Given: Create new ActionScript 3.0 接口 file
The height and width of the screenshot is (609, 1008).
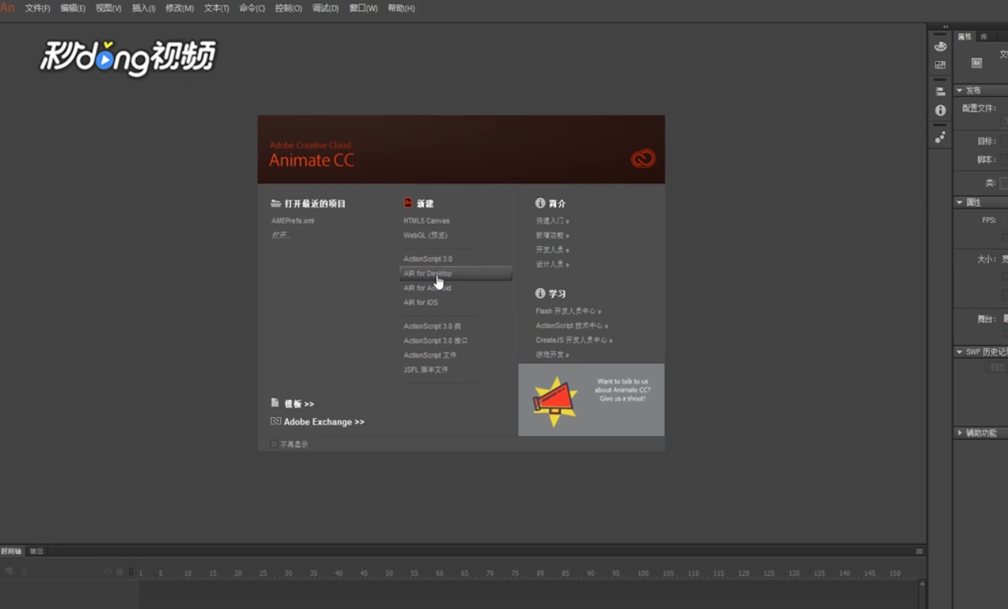Looking at the screenshot, I should tap(435, 340).
